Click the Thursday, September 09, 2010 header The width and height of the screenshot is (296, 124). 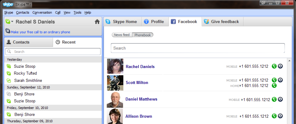(53, 121)
